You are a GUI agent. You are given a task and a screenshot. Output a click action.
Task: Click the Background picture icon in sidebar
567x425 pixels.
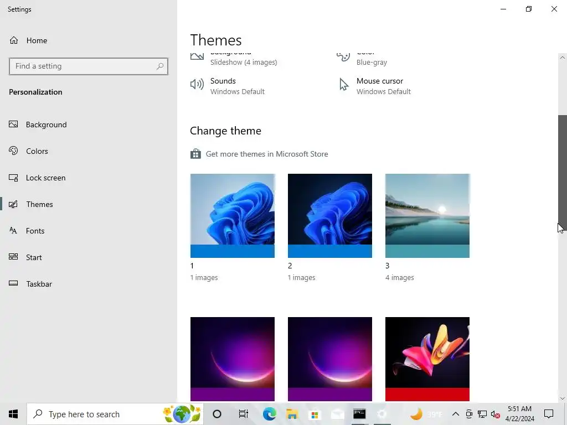tap(13, 125)
